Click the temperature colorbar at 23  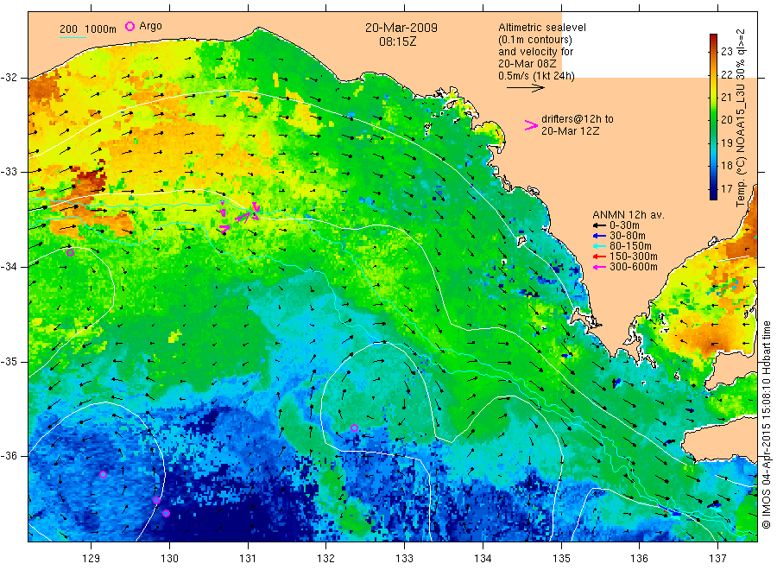click(713, 52)
